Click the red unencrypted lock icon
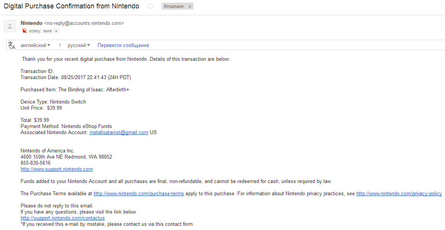Viewport: 445px width, 230px height. pyautogui.click(x=24, y=31)
